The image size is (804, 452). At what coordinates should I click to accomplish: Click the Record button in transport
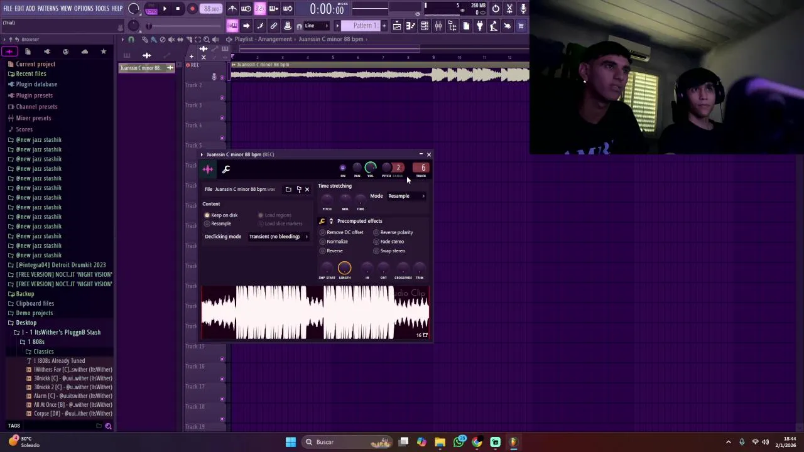click(x=192, y=9)
